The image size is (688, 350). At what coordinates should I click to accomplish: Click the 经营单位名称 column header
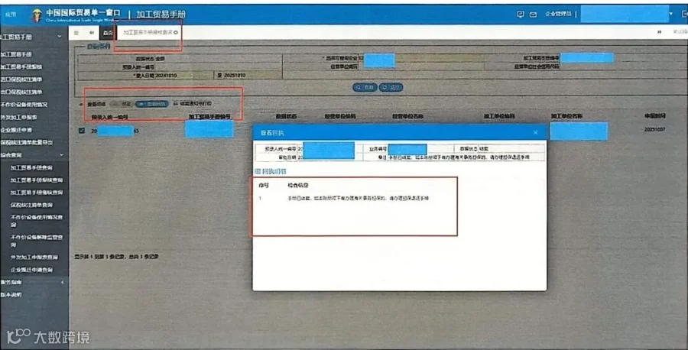[x=407, y=116]
